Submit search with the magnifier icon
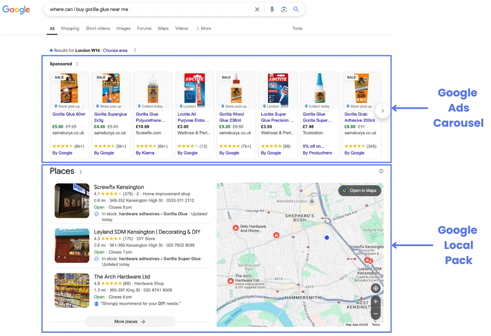 point(296,9)
